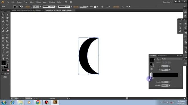This screenshot has width=188, height=105.
Task: Swap fill and stroke colors
Action: [8, 62]
